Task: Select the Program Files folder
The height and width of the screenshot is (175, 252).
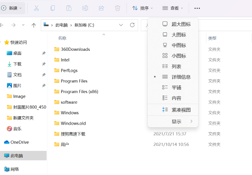Action: coord(74,81)
